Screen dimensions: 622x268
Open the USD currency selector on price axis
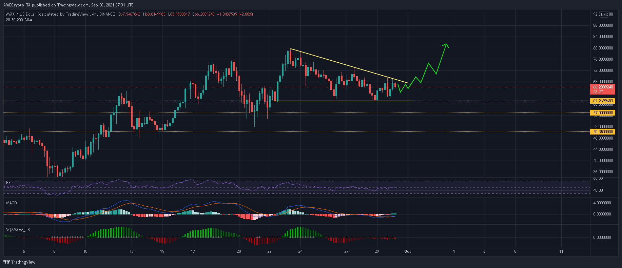coord(605,14)
